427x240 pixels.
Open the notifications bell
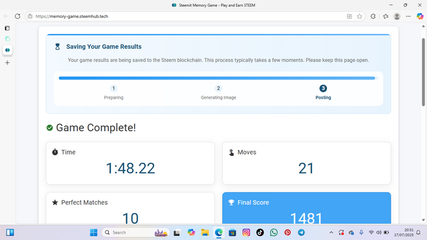tap(418, 233)
